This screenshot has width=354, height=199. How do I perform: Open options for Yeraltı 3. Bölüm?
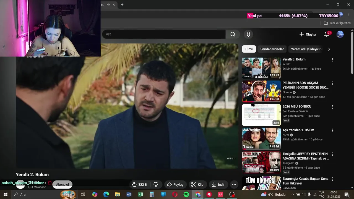(333, 60)
